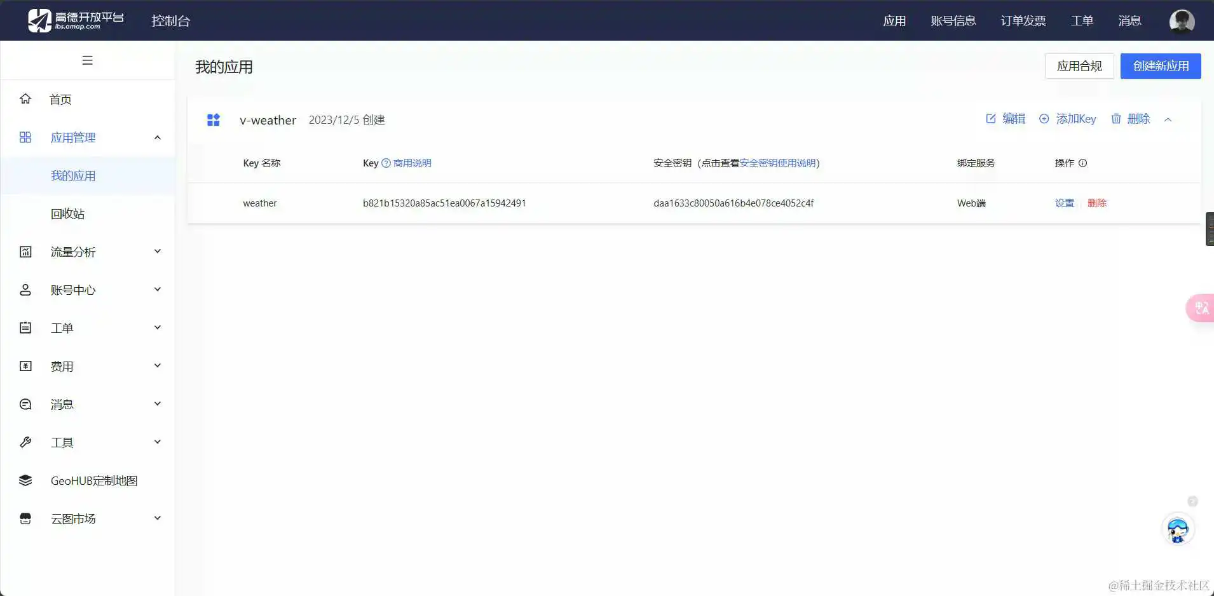Click the 消息 chat bubble icon in sidebar
This screenshot has width=1214, height=596.
click(25, 404)
